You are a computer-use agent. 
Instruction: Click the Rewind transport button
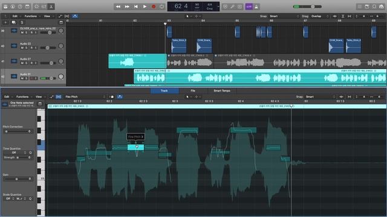118,7
